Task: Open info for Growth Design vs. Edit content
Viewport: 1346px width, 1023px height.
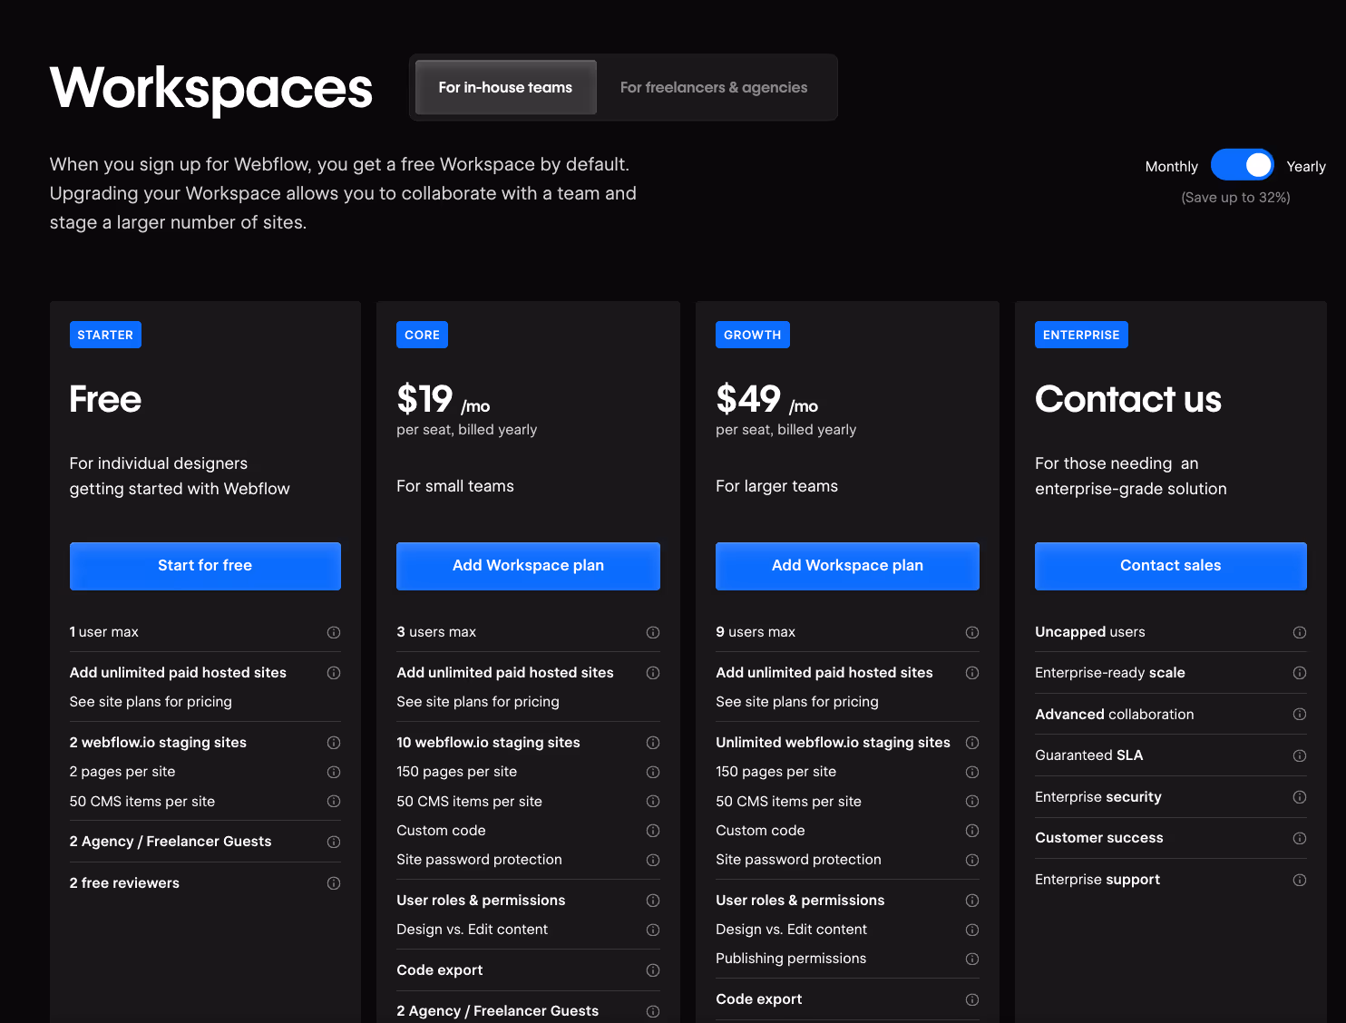Action: (972, 930)
